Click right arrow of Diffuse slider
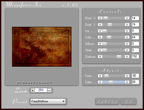The height and width of the screenshot is (110, 144). 127,44
